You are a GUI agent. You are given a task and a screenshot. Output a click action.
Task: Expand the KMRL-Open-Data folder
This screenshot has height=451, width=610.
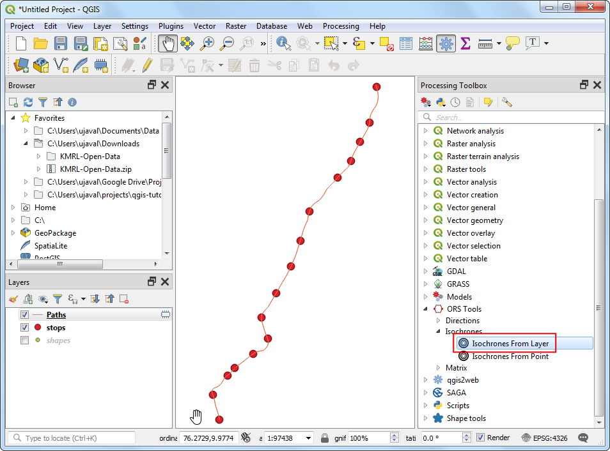(38, 157)
